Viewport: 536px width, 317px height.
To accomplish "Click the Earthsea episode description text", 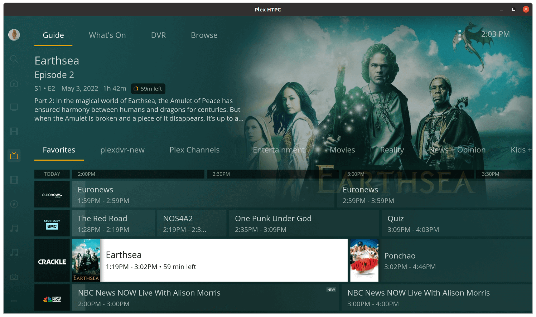I will pos(139,109).
